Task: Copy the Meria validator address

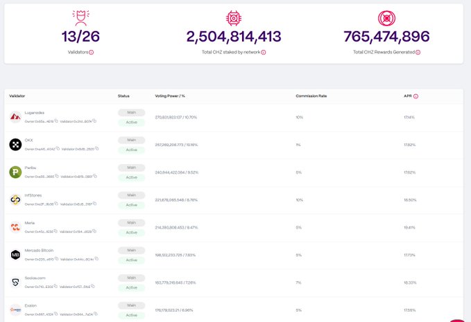Action: click(94, 232)
